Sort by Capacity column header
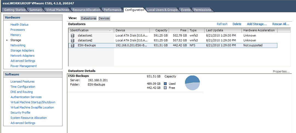 [x=159, y=31]
